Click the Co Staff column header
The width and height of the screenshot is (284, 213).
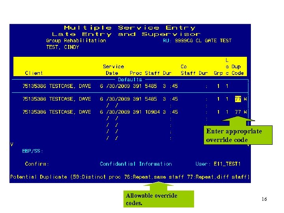(x=188, y=70)
